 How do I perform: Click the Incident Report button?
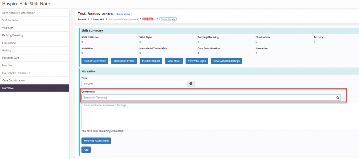151,61
